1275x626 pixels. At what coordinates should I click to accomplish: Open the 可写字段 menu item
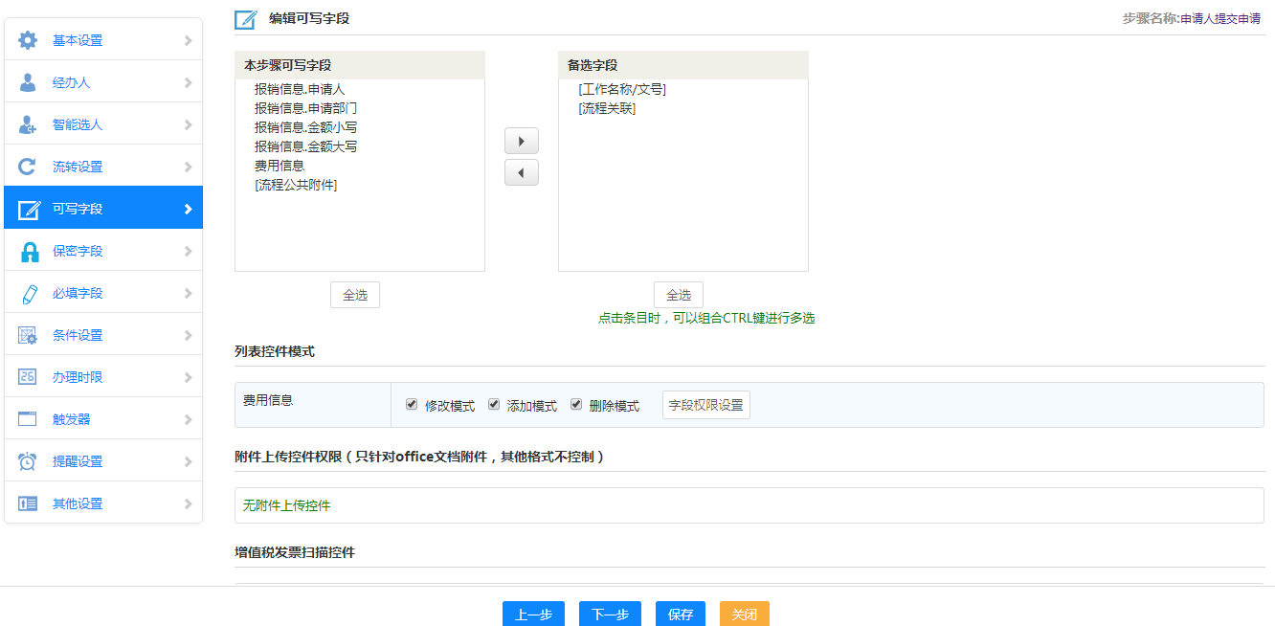coord(103,209)
